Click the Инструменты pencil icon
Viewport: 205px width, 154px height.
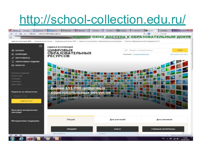pyautogui.click(x=13, y=58)
